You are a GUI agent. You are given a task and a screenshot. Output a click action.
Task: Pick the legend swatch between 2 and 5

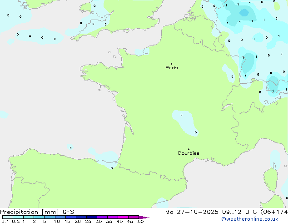(39, 217)
